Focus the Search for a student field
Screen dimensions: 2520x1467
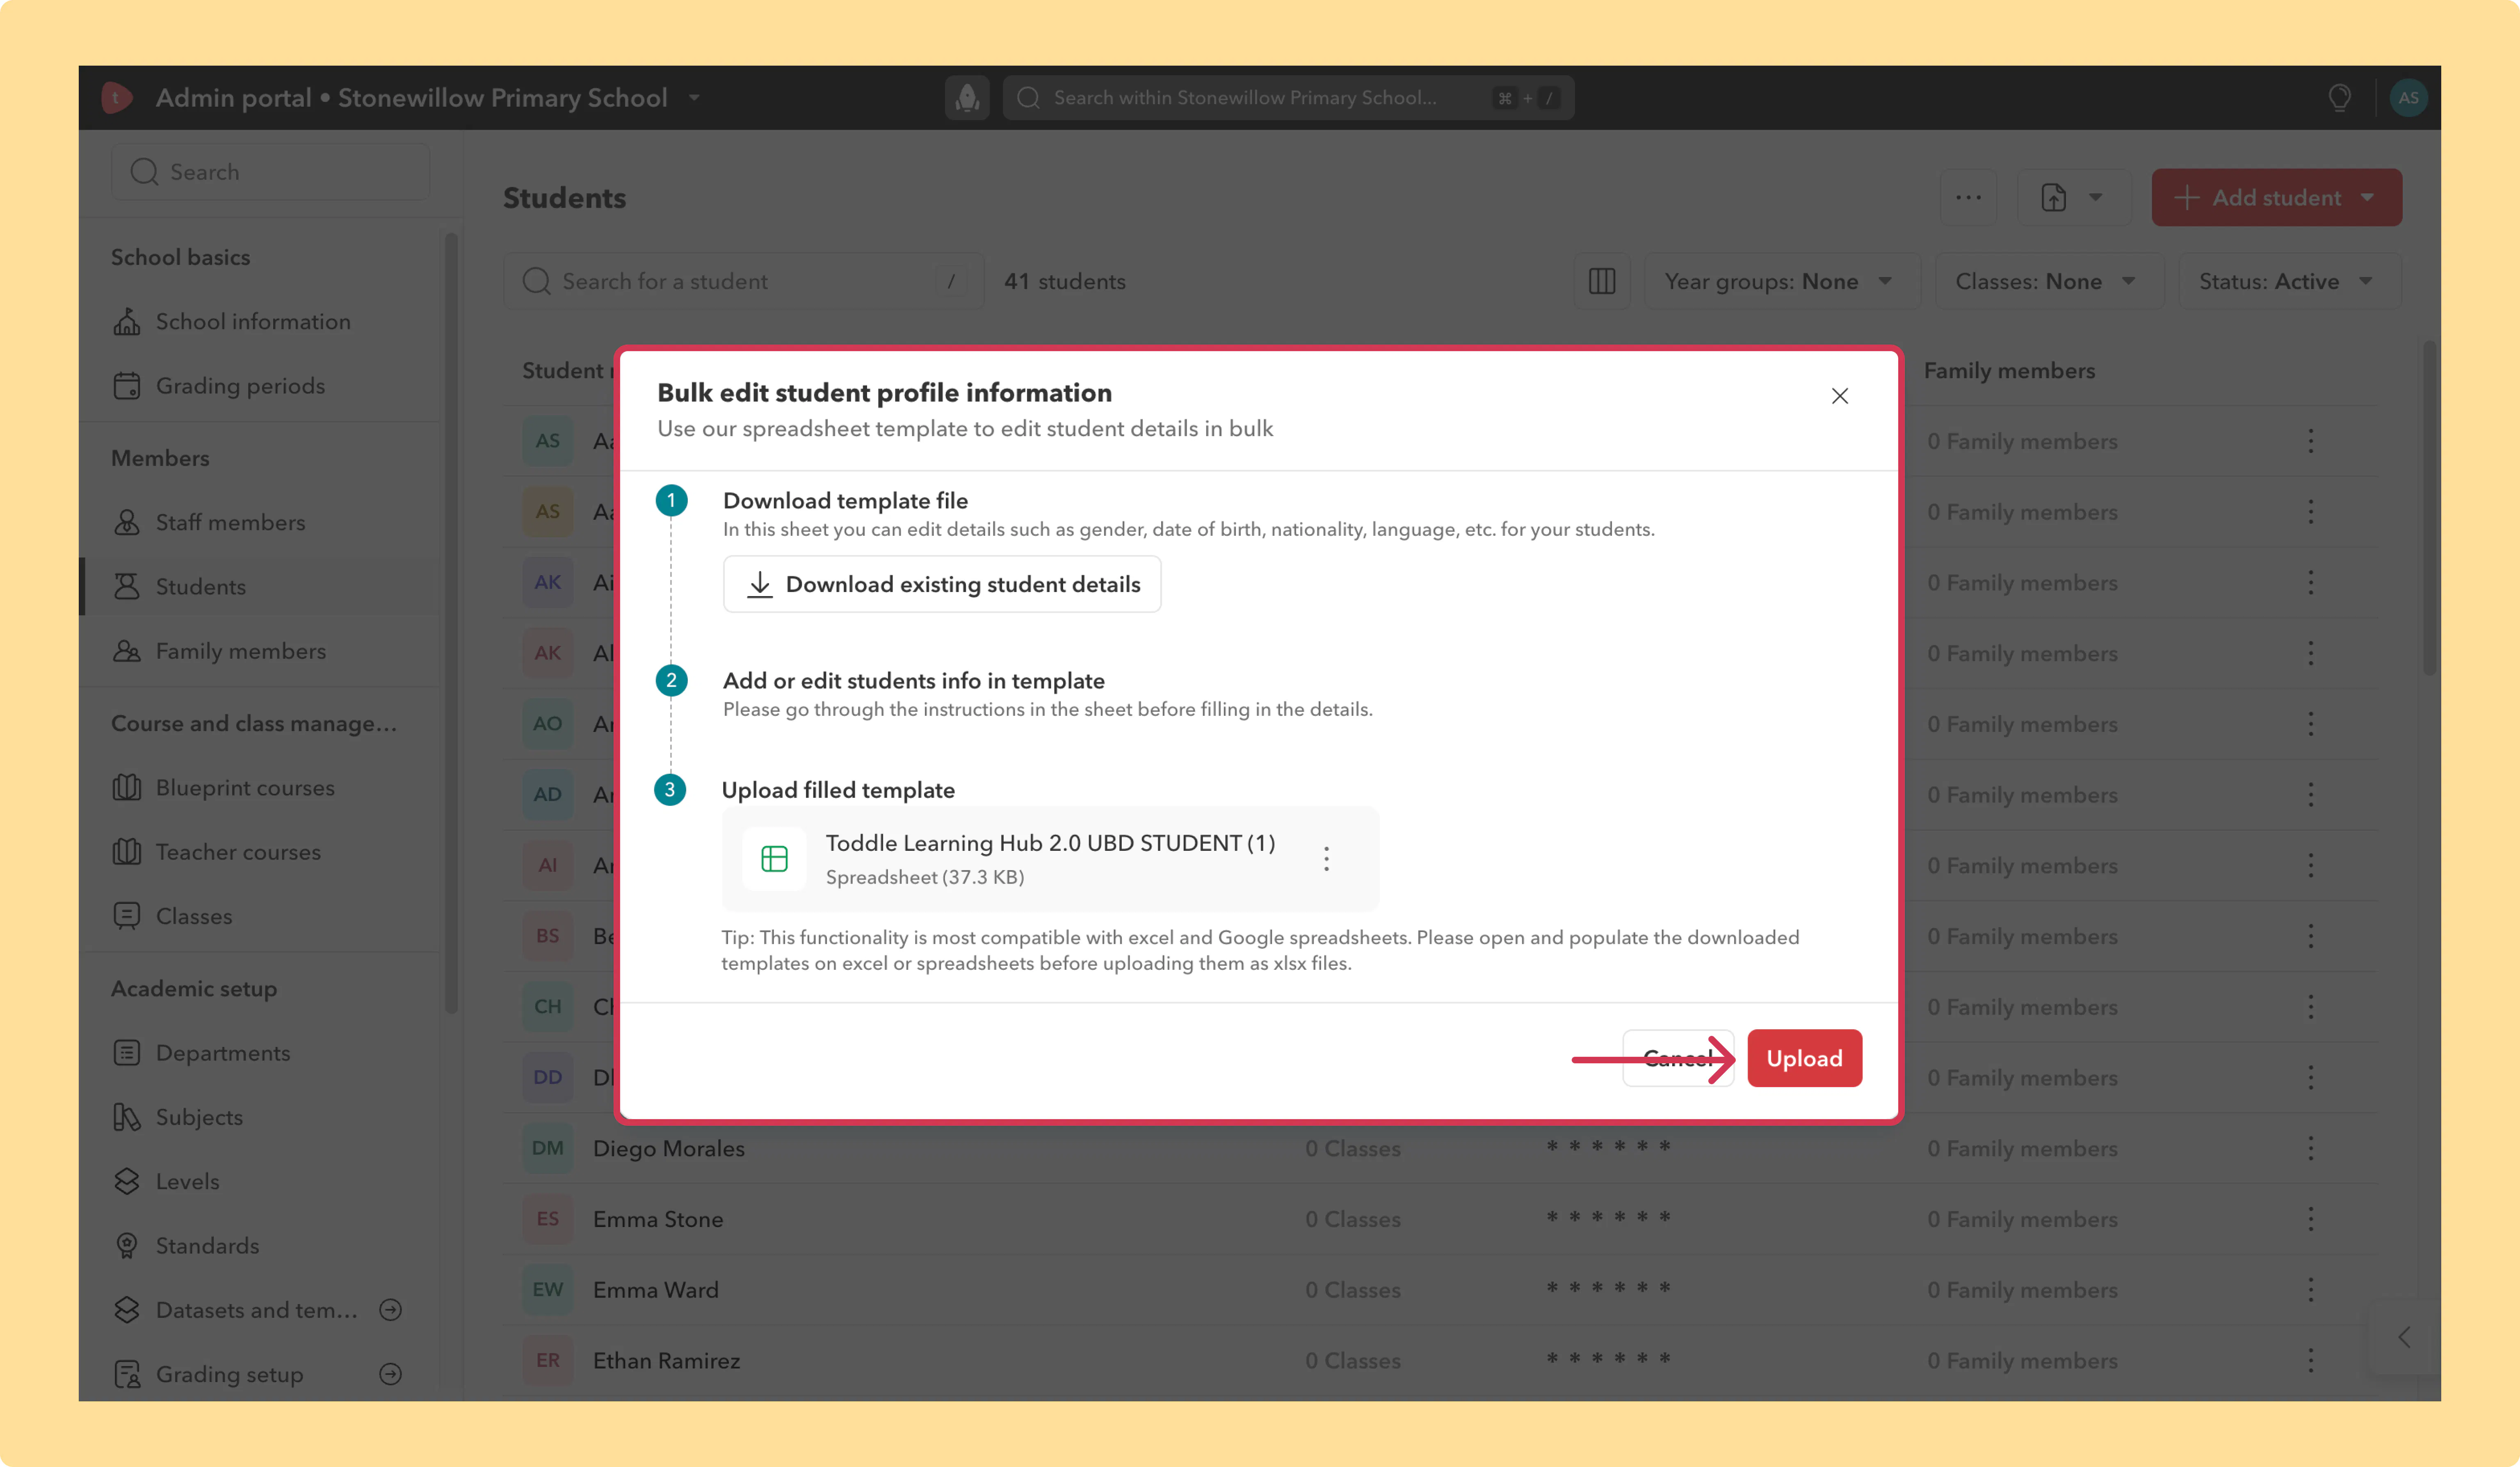tap(743, 282)
